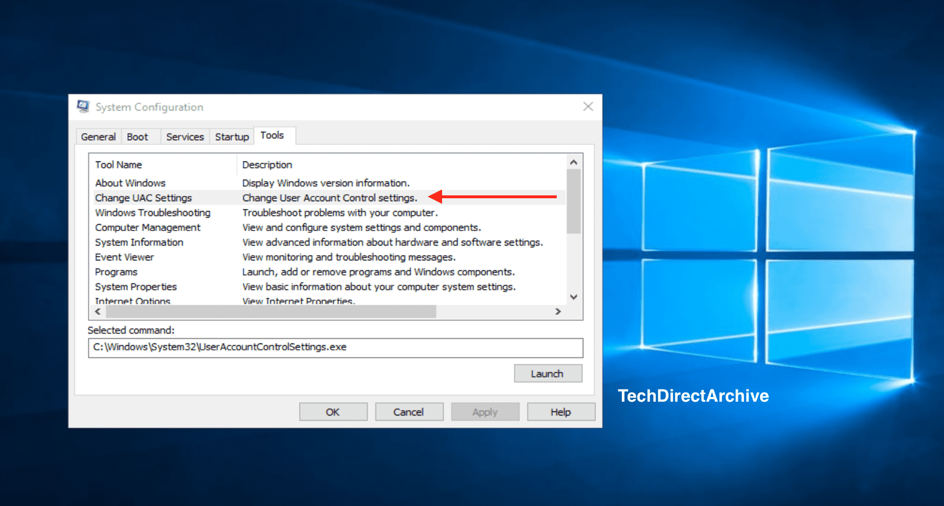Click the scroll down arrow in tool list
This screenshot has height=506, width=944.
coord(573,297)
